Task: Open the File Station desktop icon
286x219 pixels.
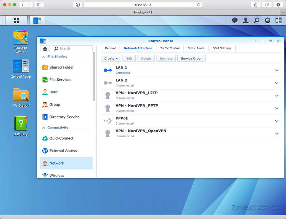Action: pyautogui.click(x=21, y=95)
